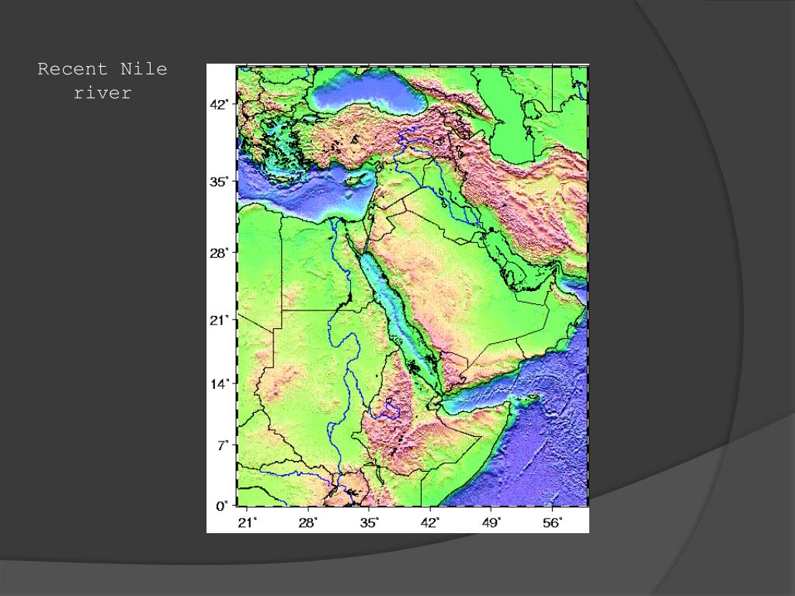Select the 42° latitude label
The height and width of the screenshot is (596, 795).
219,105
